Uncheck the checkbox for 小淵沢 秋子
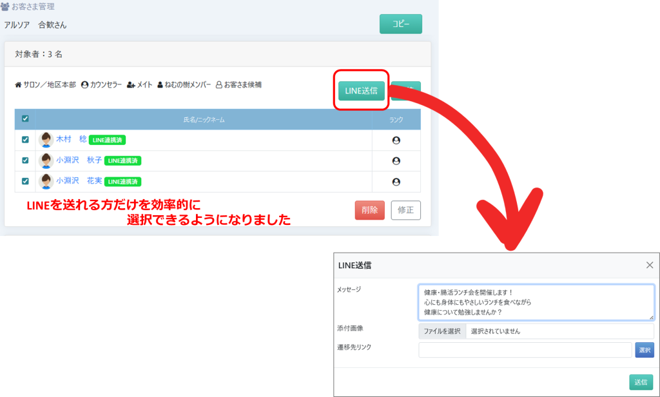Viewport: 660px width, 397px height. (25, 160)
